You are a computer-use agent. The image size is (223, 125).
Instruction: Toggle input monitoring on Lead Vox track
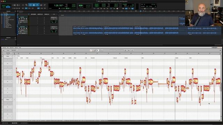pyautogui.click(x=22, y=28)
